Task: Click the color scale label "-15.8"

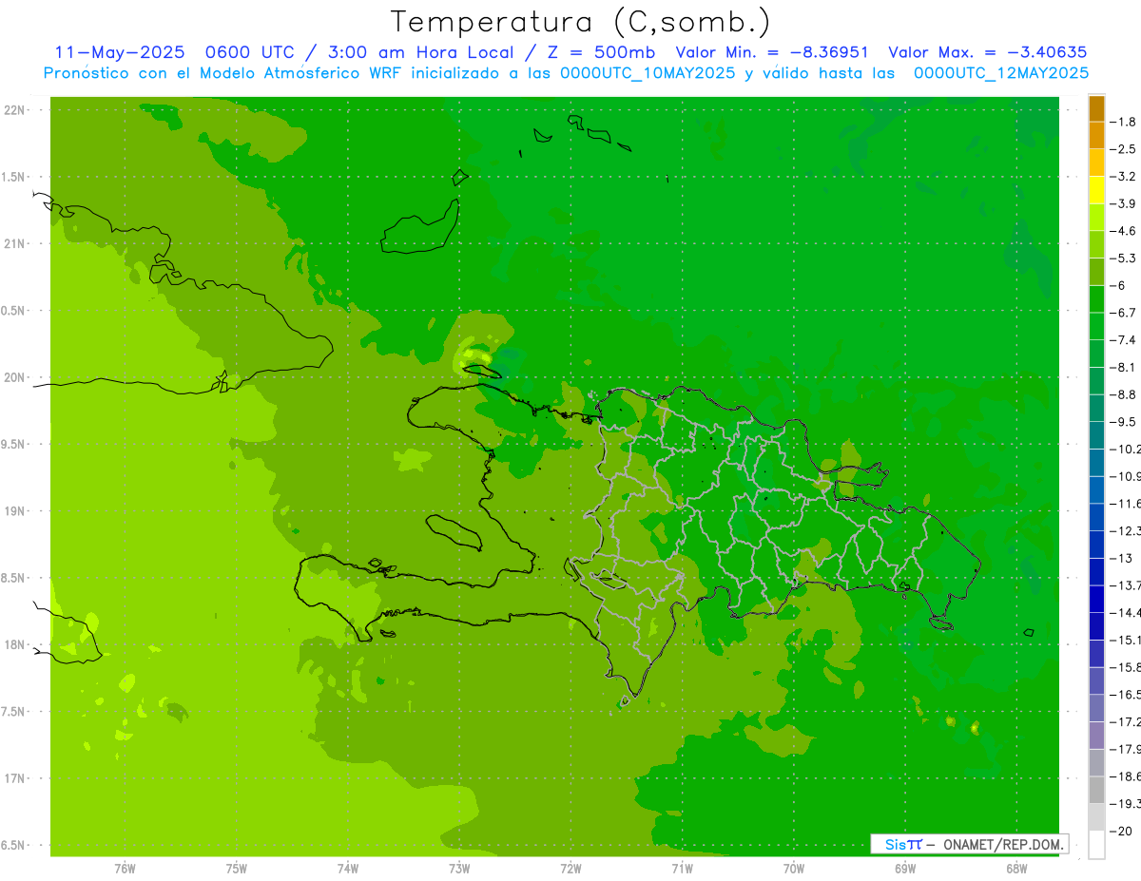Action: (x=1126, y=668)
